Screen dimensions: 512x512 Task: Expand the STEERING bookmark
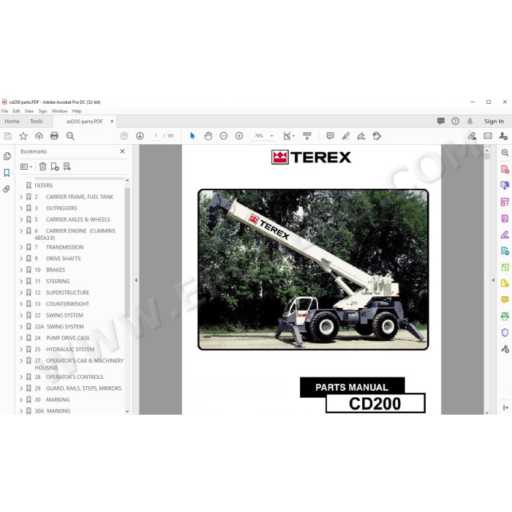(21, 281)
